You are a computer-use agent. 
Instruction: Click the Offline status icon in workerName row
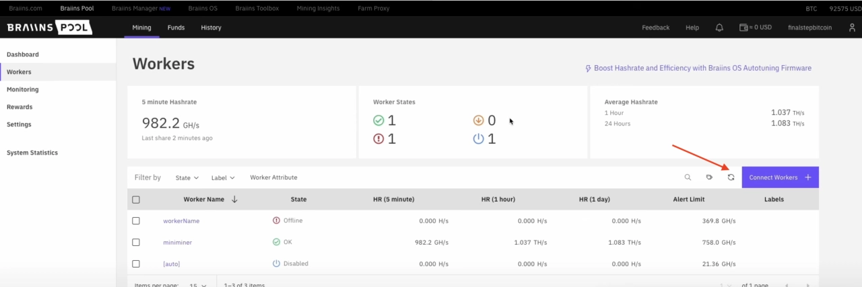click(276, 220)
